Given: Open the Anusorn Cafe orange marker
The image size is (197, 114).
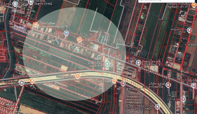Looking at the screenshot, I should [115, 81].
